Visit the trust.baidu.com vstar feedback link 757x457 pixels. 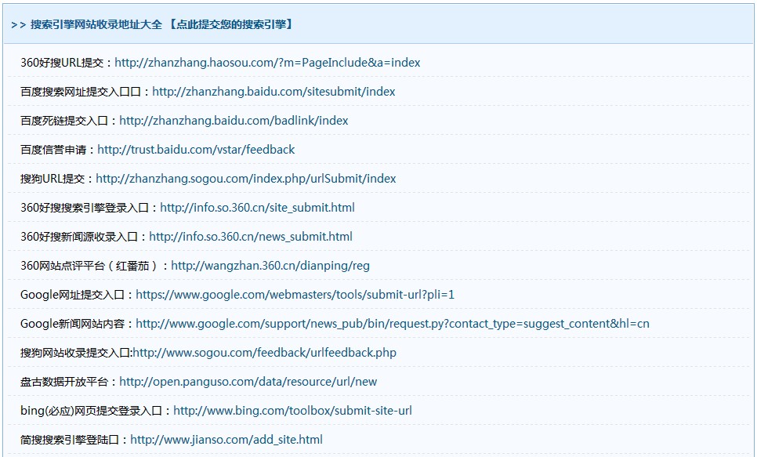[x=196, y=150]
